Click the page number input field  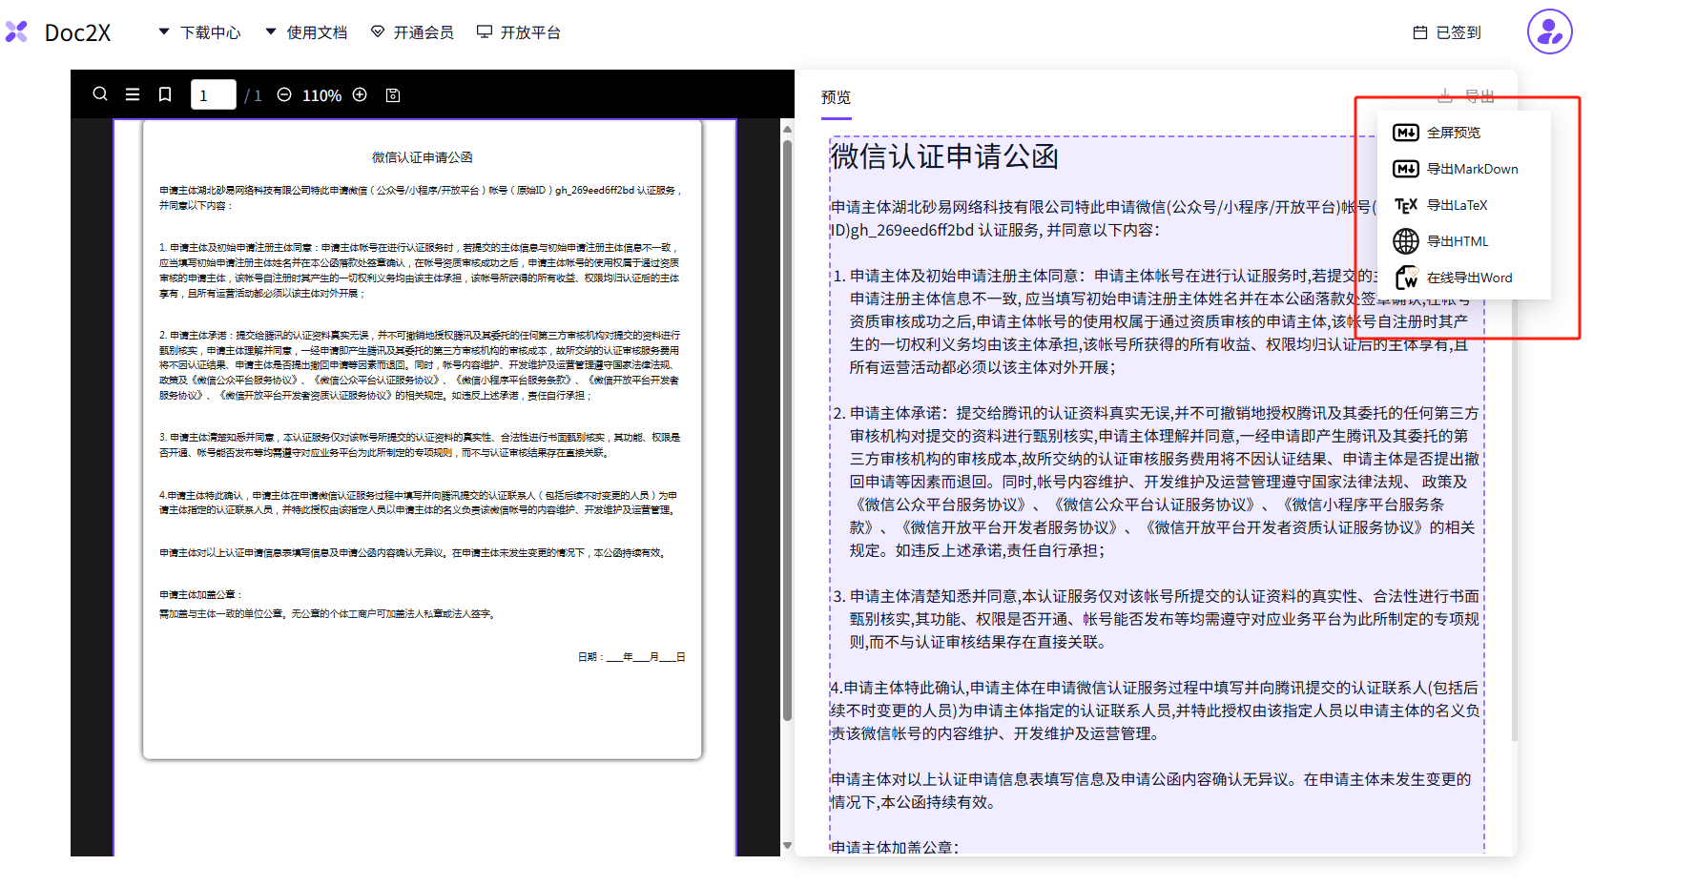214,94
